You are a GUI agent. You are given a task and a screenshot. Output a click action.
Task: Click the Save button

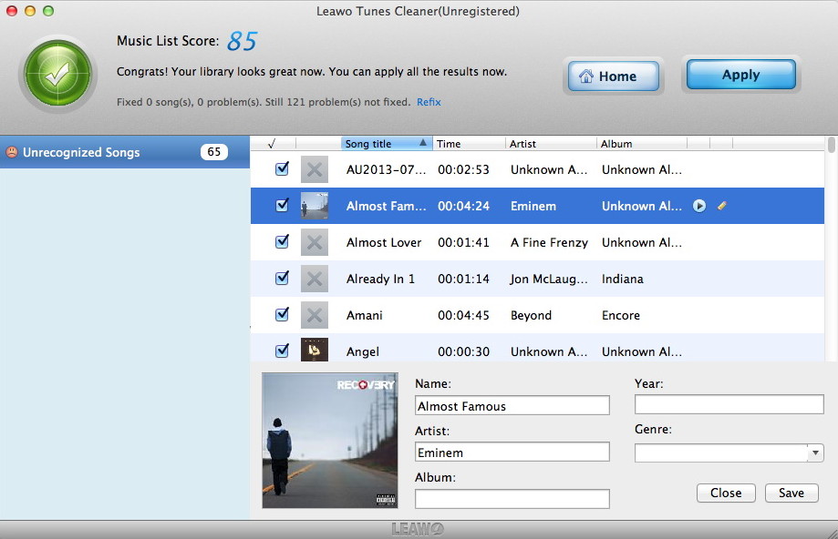[x=791, y=493]
